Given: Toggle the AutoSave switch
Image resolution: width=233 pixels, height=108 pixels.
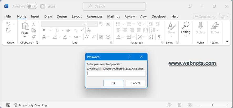Looking at the screenshot, I should (x=32, y=6).
